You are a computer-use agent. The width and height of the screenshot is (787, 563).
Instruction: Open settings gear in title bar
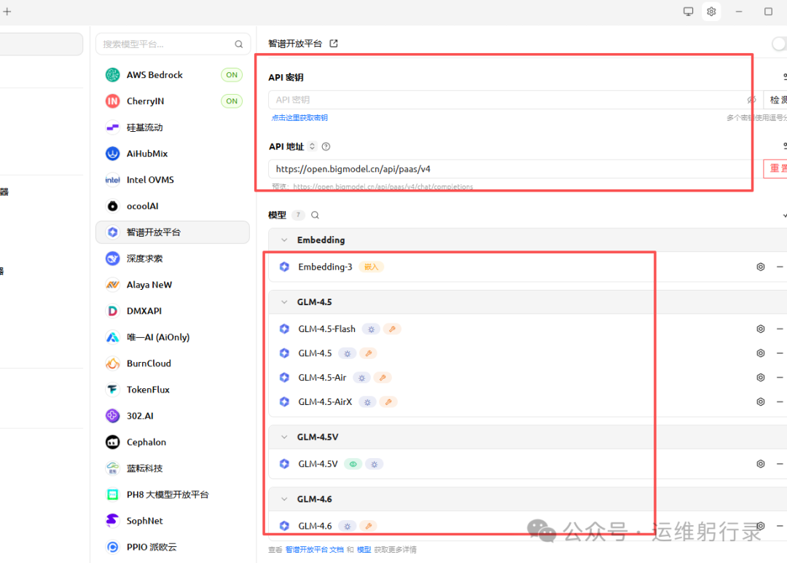click(711, 12)
